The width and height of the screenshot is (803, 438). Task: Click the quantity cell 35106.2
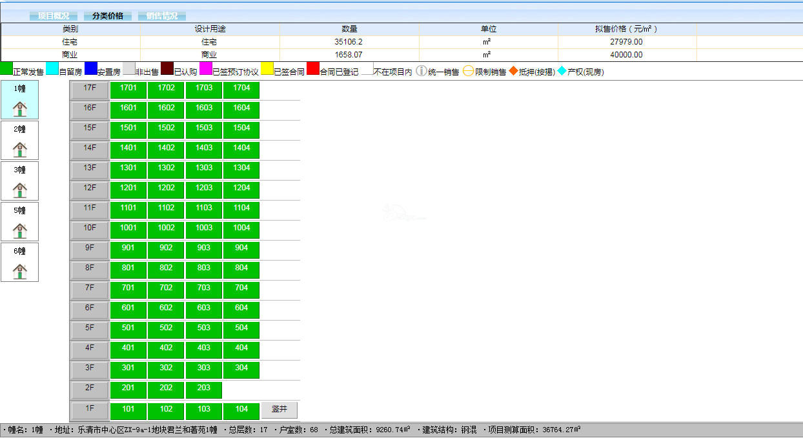pyautogui.click(x=349, y=42)
